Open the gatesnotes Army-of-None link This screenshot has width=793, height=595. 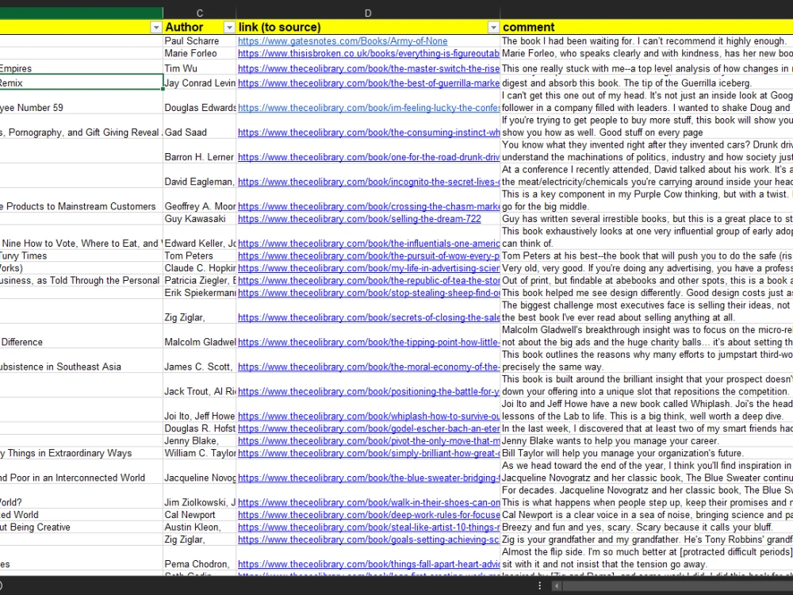pyautogui.click(x=343, y=41)
